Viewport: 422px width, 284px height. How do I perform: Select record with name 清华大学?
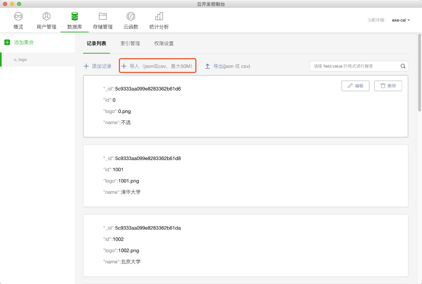[x=246, y=176]
